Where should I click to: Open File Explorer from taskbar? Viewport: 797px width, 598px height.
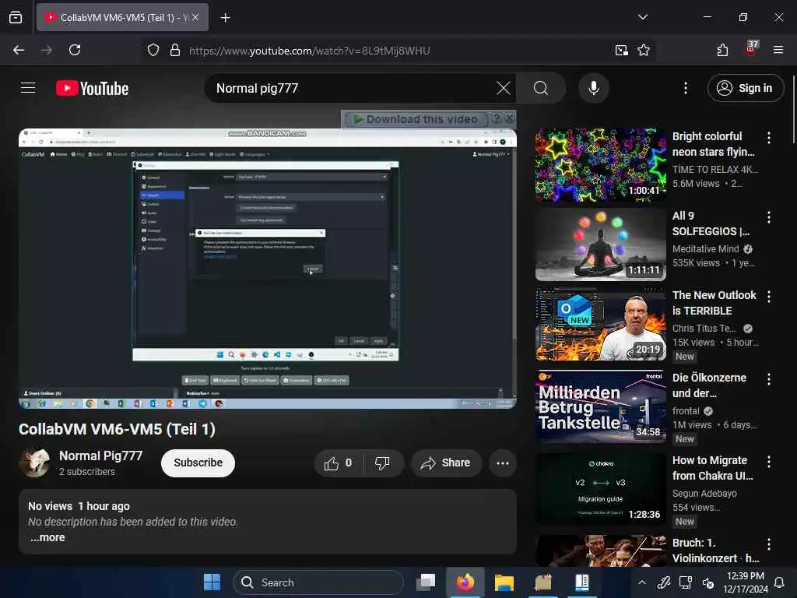pyautogui.click(x=504, y=582)
